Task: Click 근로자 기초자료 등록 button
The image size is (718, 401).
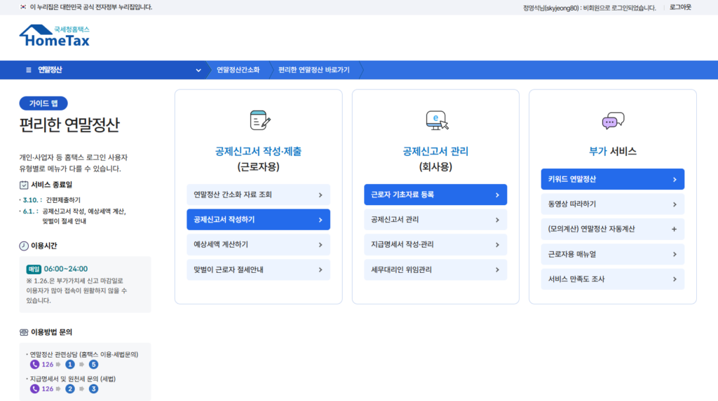Action: tap(435, 195)
